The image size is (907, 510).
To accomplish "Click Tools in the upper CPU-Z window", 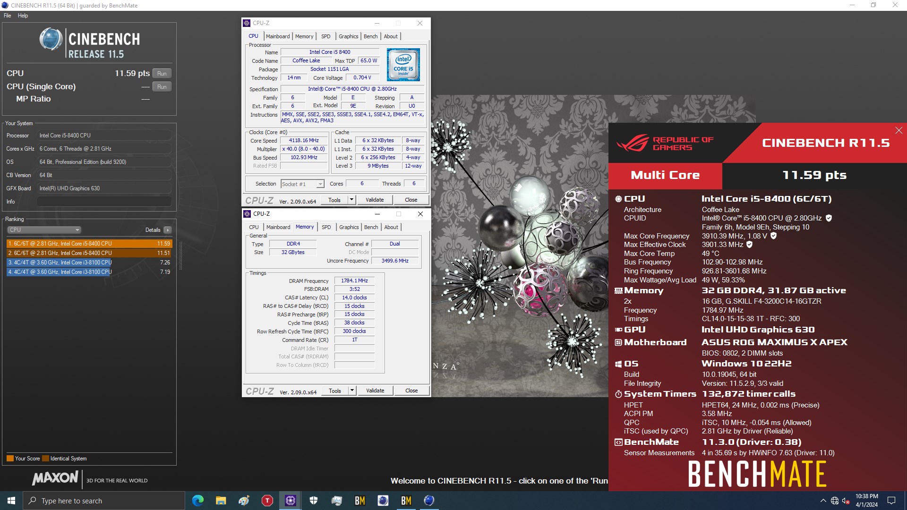I will tap(334, 200).
